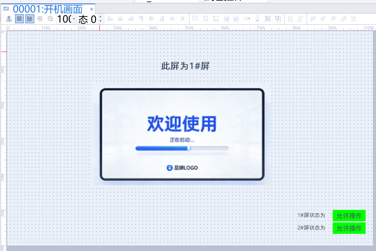Click the align top edges icon
This screenshot has width=376, height=251.
pos(141,19)
